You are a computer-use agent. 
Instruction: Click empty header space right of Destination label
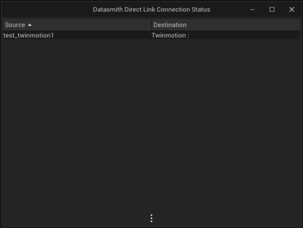point(242,25)
